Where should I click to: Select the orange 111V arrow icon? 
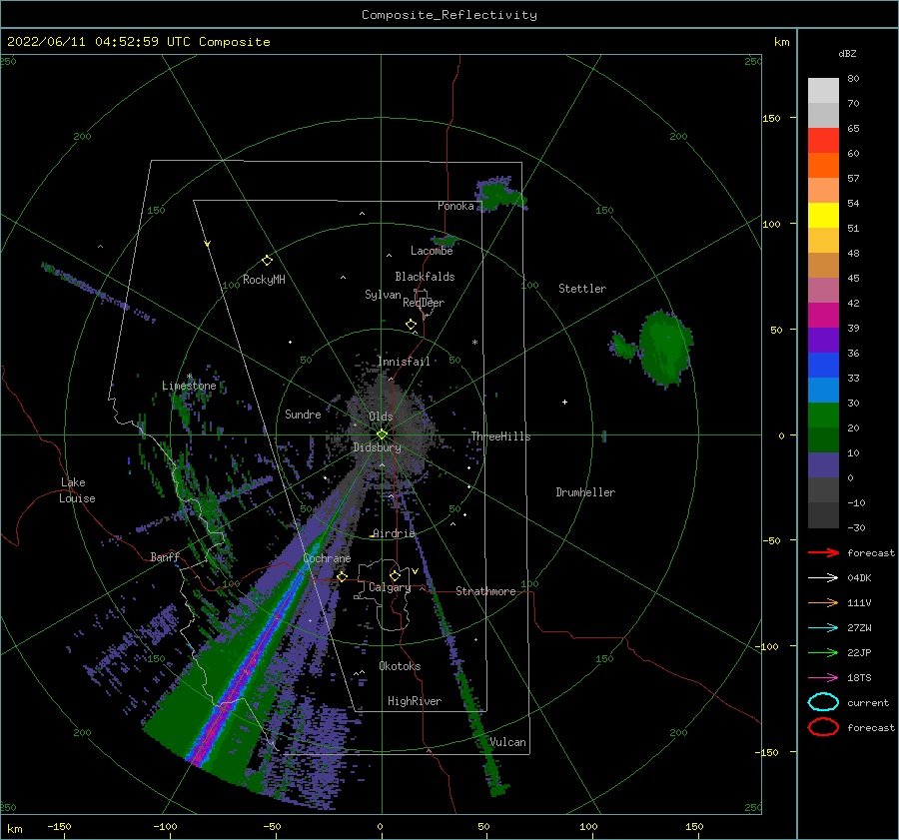click(823, 602)
